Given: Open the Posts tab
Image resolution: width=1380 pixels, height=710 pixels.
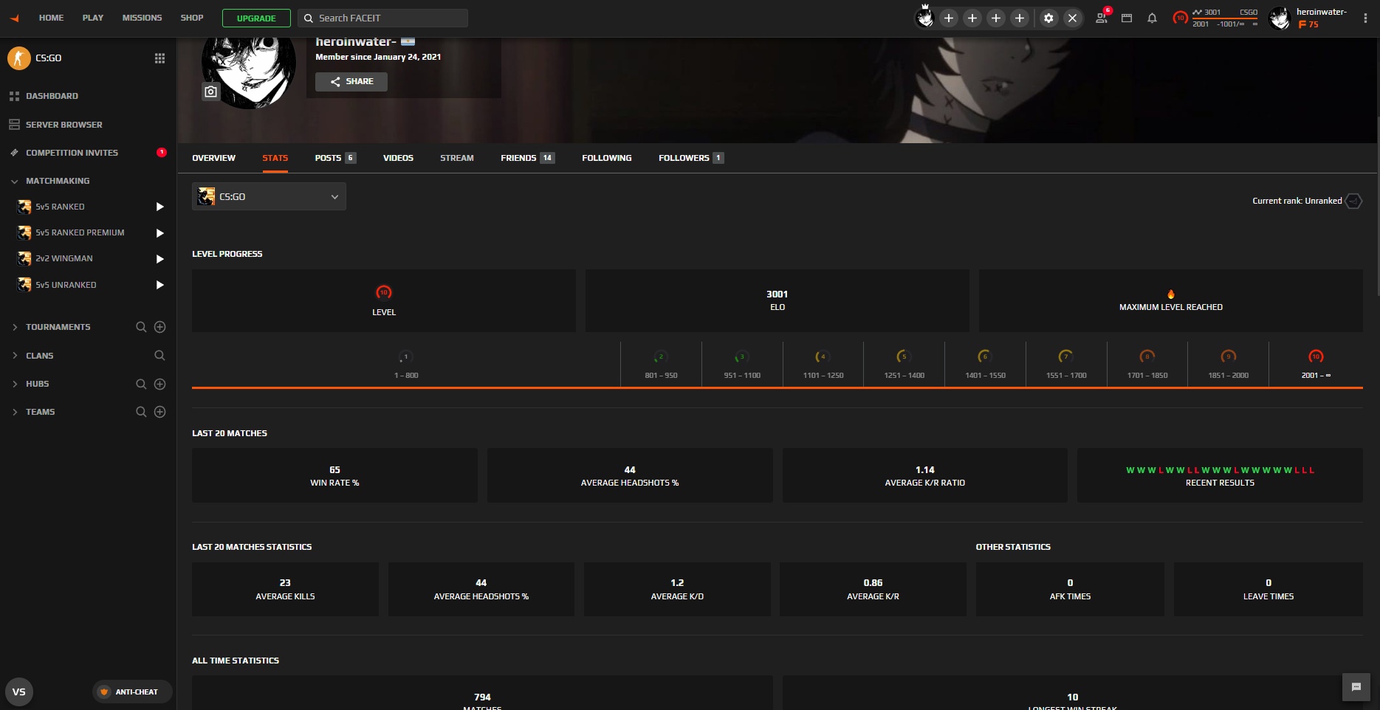Looking at the screenshot, I should coord(335,158).
